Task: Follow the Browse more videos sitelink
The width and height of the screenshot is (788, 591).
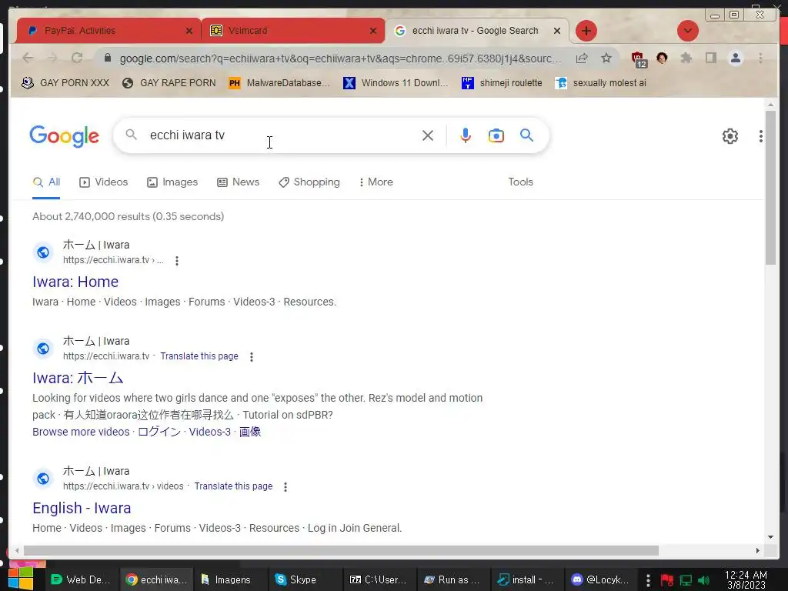Action: tap(81, 432)
